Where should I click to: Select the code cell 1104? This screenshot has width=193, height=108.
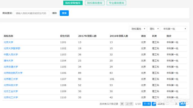pos(63,61)
